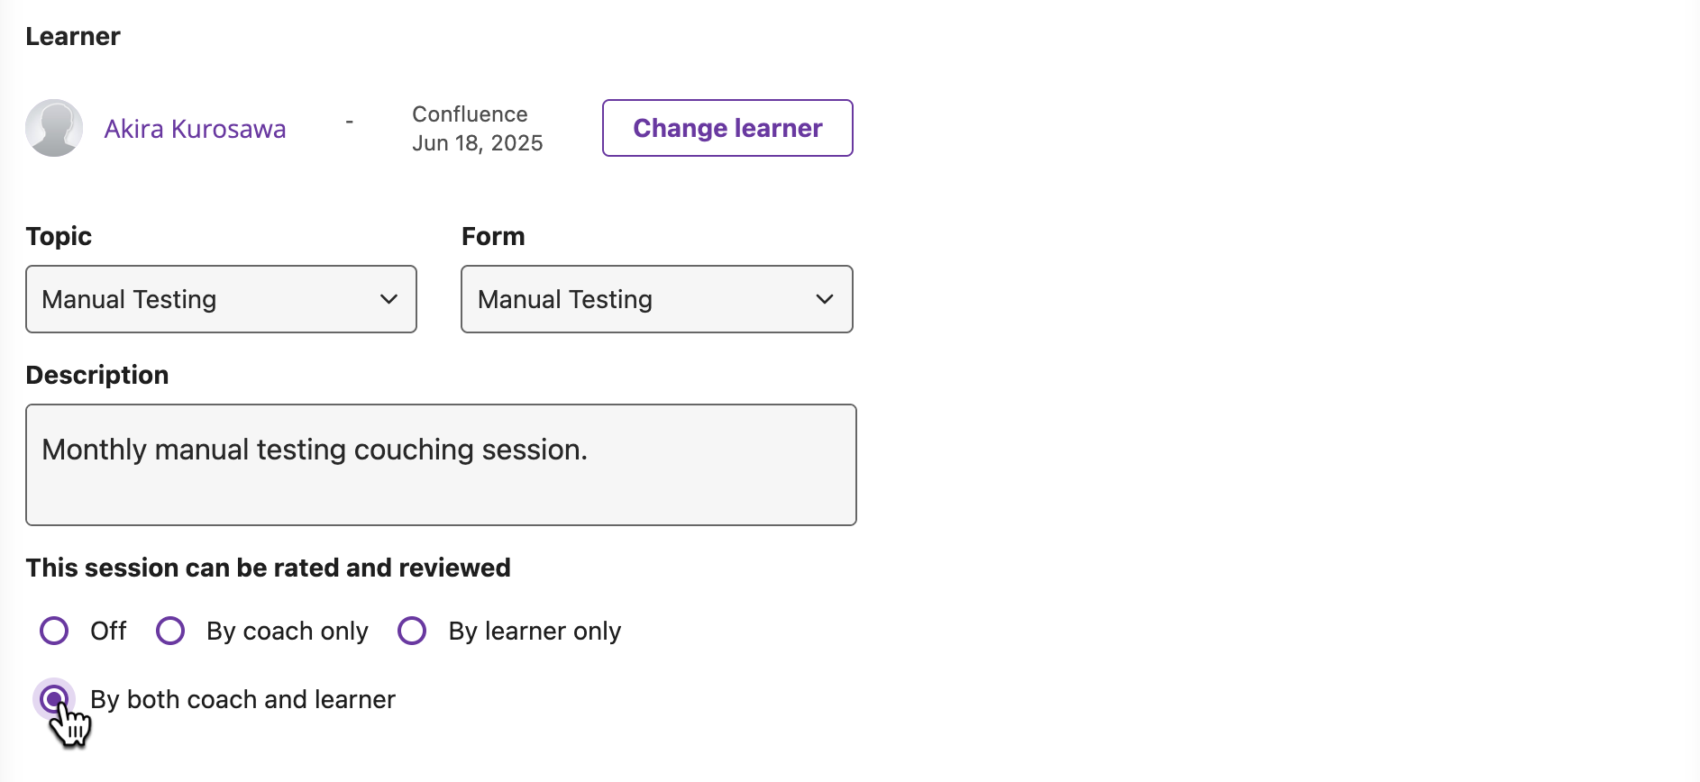Click the Jun 18, 2025 date
This screenshot has height=782, width=1700.
pyautogui.click(x=478, y=143)
